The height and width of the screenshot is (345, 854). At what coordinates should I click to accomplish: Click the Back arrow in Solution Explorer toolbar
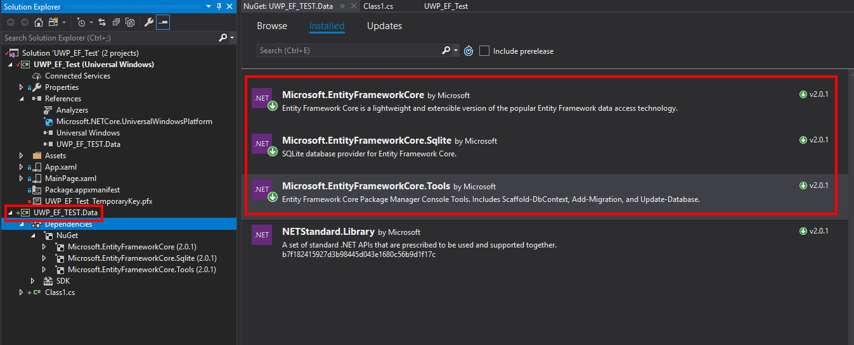(x=11, y=22)
